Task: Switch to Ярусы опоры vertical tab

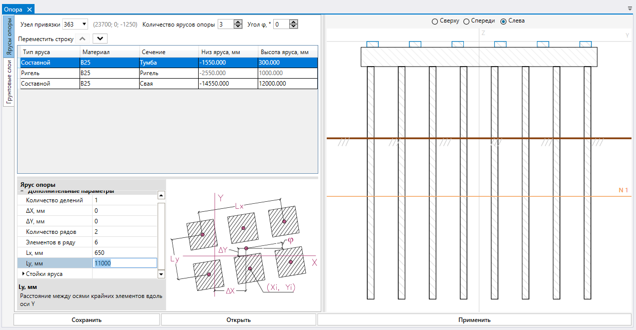Action: tap(9, 37)
